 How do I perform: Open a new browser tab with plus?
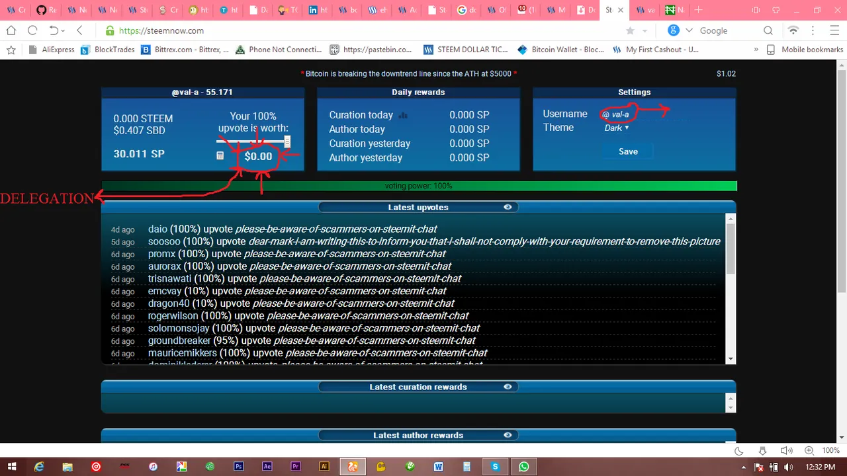[x=698, y=10]
